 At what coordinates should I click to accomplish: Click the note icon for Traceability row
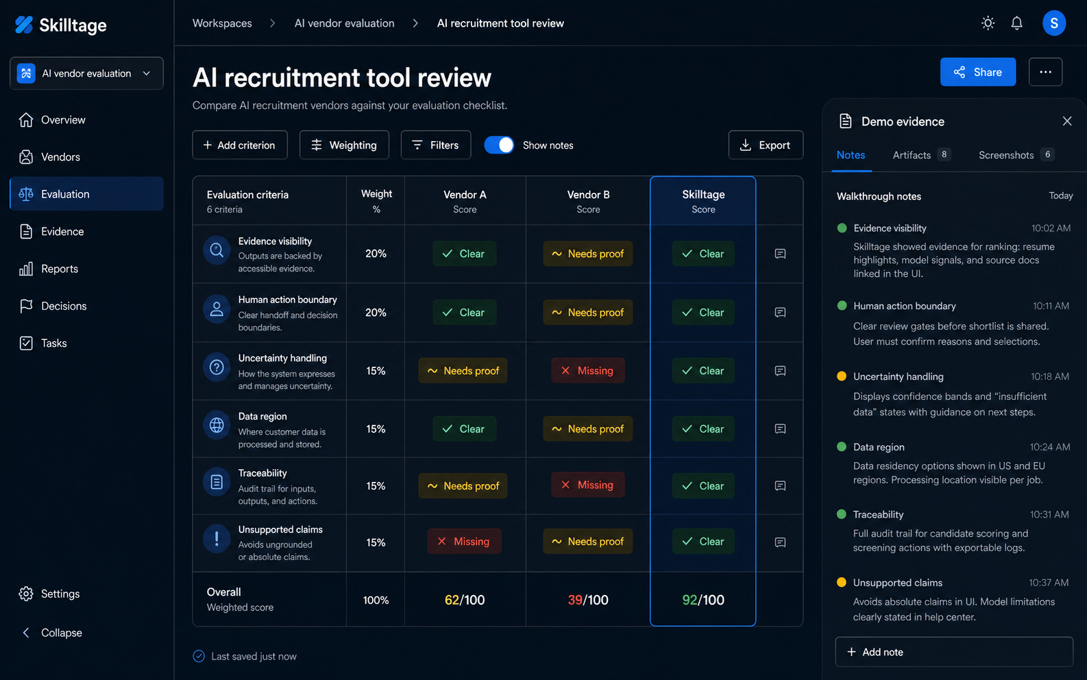click(780, 486)
